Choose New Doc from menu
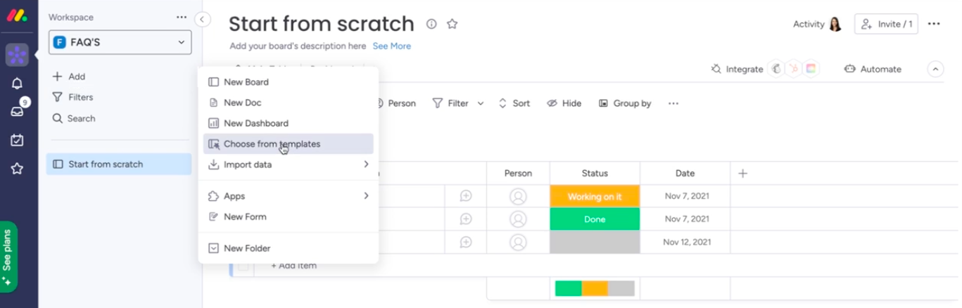962x308 pixels. pos(288,103)
